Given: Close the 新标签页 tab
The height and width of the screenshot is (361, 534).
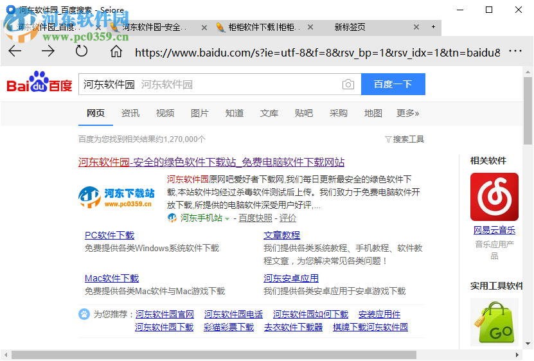Looking at the screenshot, I should click(416, 27).
